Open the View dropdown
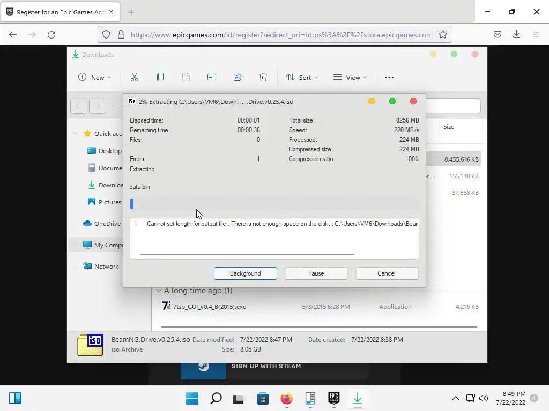549x411 pixels. [x=350, y=77]
